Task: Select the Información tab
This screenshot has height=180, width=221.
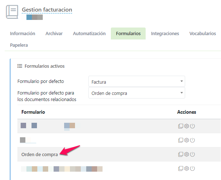Action: pos(22,34)
